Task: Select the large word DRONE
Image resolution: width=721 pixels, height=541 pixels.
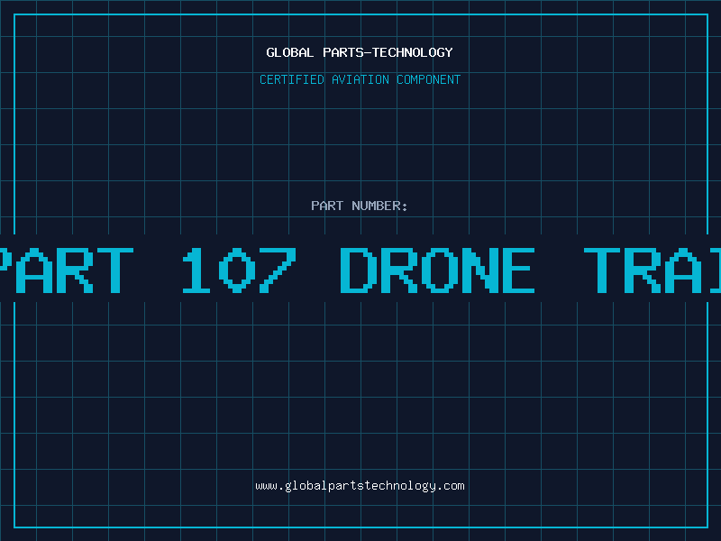Action: 437,270
